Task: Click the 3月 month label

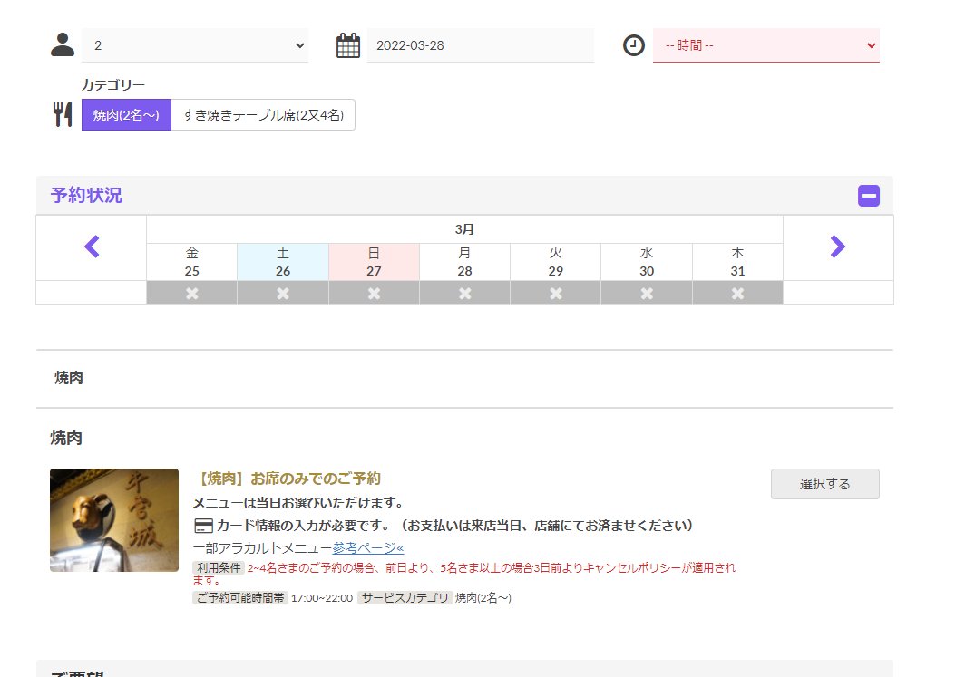Action: click(464, 229)
